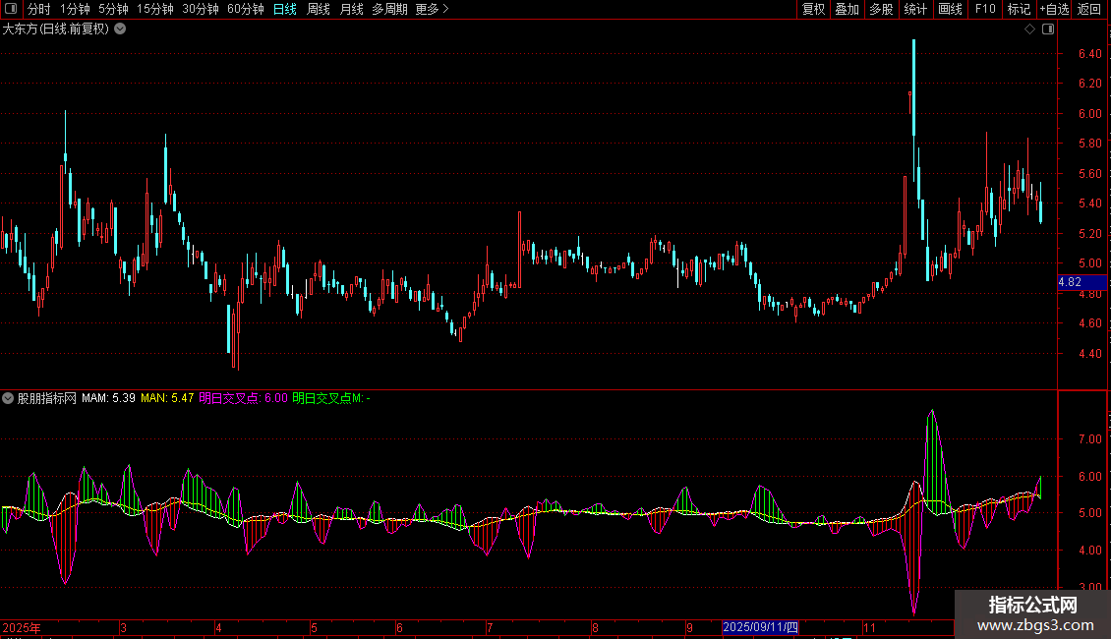Open the 复权 adjustment menu
1111x639 pixels.
click(813, 9)
